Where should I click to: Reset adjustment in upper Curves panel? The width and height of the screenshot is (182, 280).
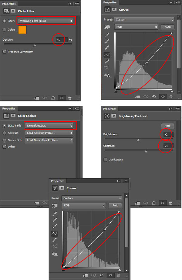(154, 96)
